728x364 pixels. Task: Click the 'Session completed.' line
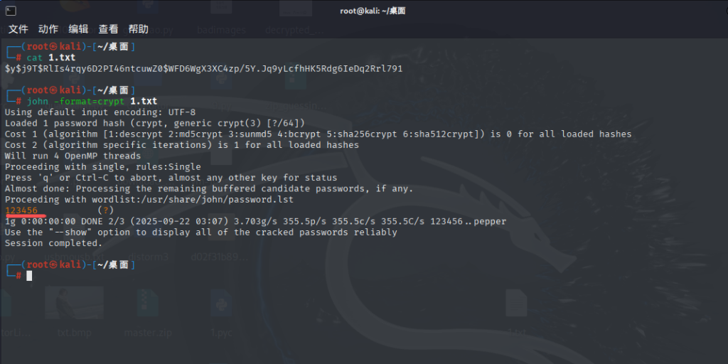point(53,243)
